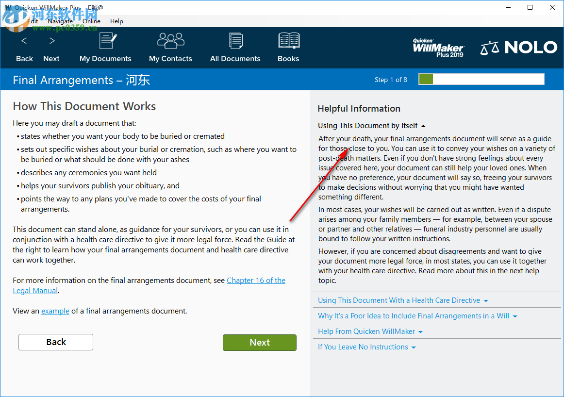
Task: Click the Quicken WillMaker Plus 2019 logo
Action: [x=438, y=48]
